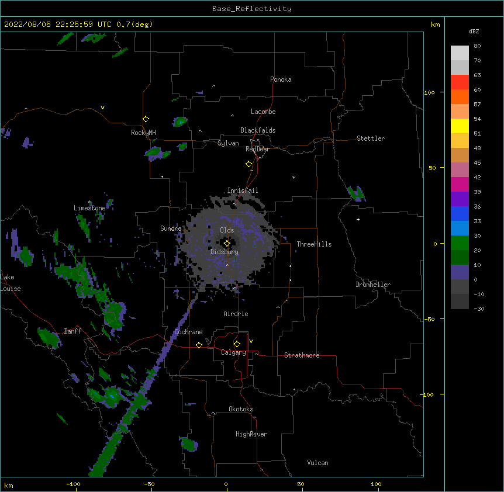Click the -100 tick on bottom horizontal axis
Image resolution: width=504 pixels, height=492 pixels.
(x=73, y=484)
